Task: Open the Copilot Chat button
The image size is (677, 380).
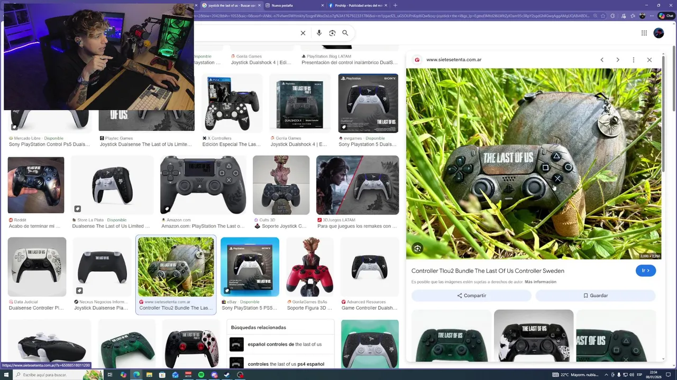Action: click(666, 16)
